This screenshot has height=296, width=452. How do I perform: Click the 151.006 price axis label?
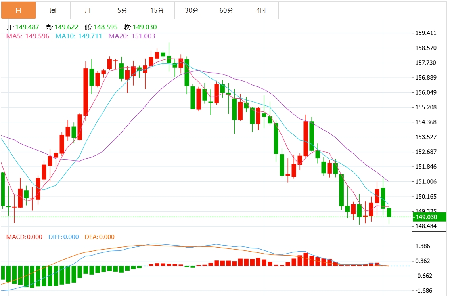[426, 181]
